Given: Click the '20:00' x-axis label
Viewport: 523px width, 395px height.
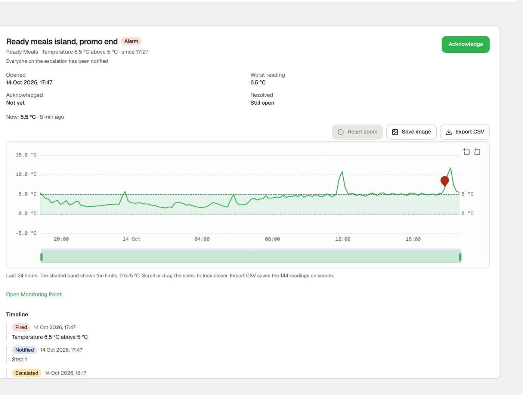Looking at the screenshot, I should [x=61, y=239].
